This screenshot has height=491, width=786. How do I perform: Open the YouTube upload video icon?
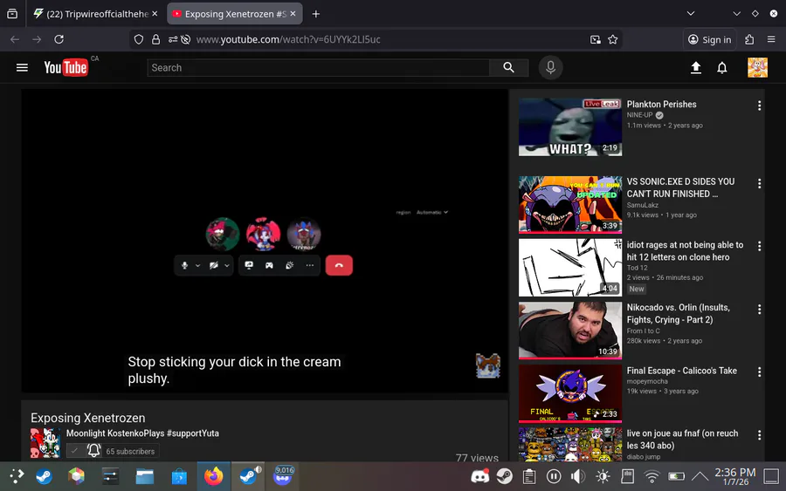pyautogui.click(x=696, y=67)
